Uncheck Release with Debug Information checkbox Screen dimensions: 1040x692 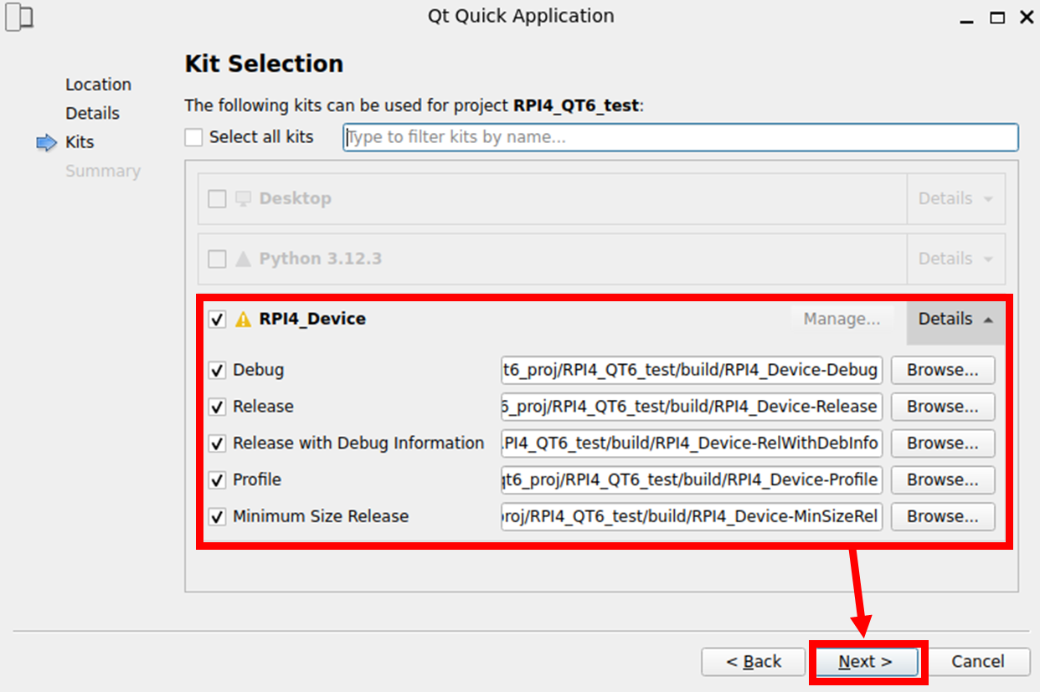coord(217,443)
